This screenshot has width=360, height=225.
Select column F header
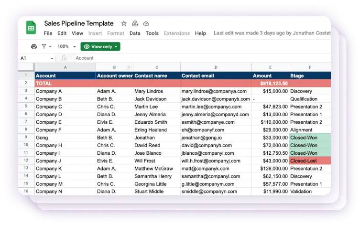point(310,67)
